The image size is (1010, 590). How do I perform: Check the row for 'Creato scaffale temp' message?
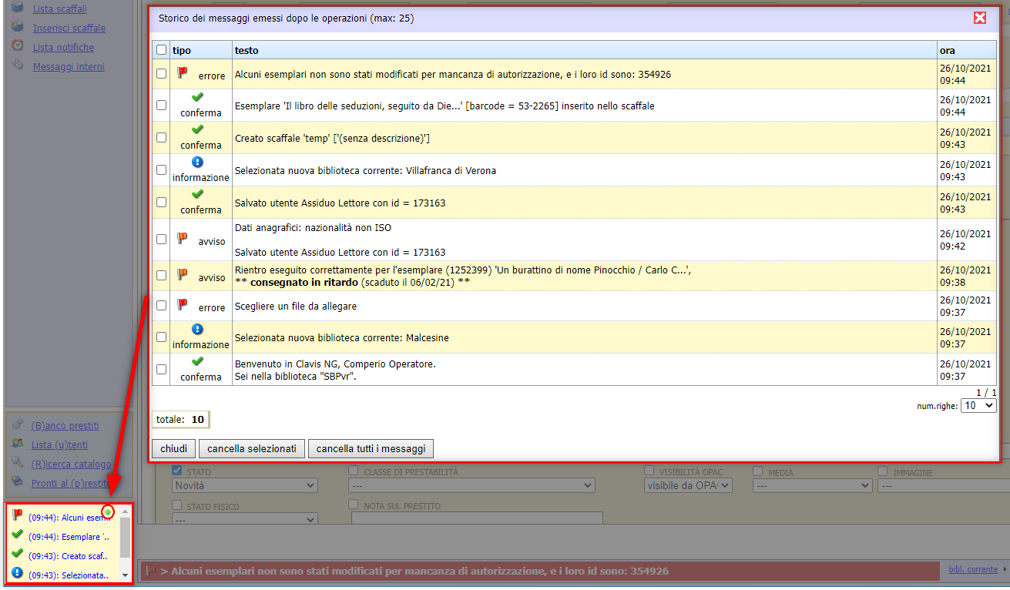point(161,137)
